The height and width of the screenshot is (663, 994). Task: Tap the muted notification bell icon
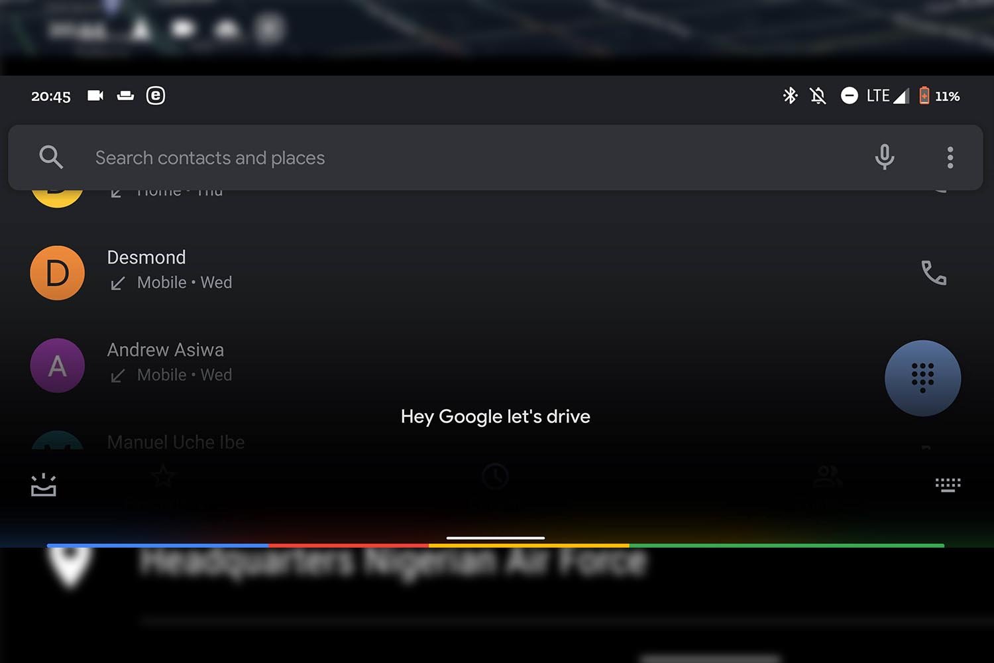coord(818,96)
